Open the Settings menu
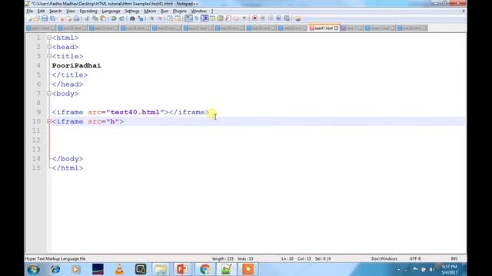 click(x=131, y=11)
